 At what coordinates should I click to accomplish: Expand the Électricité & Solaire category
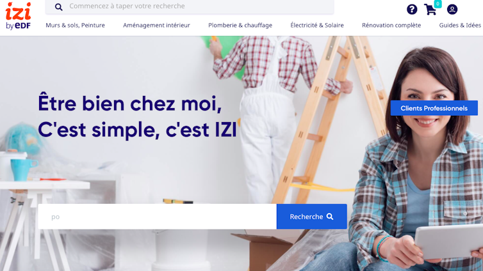pyautogui.click(x=317, y=25)
